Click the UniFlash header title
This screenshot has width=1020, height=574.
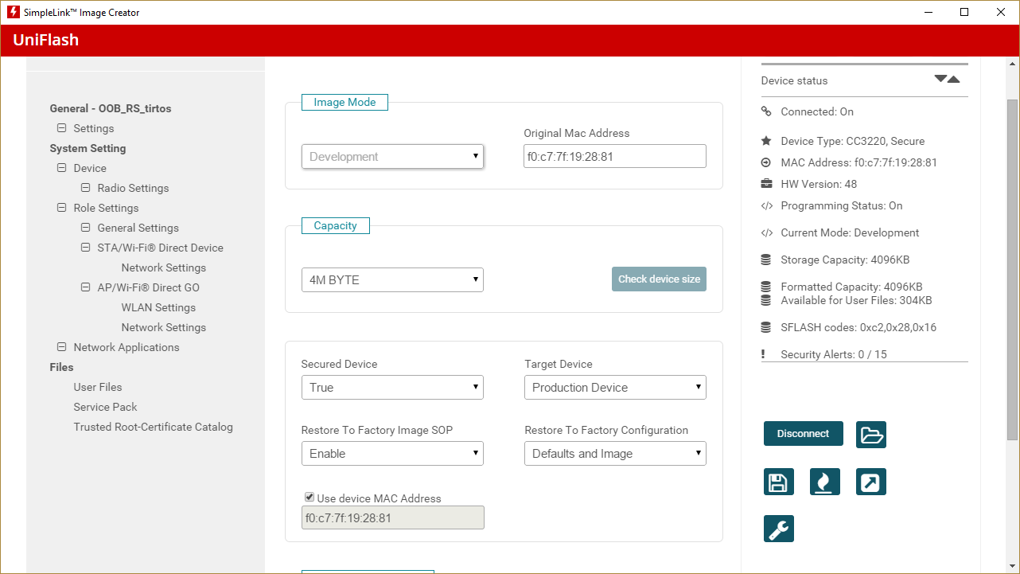(x=46, y=41)
